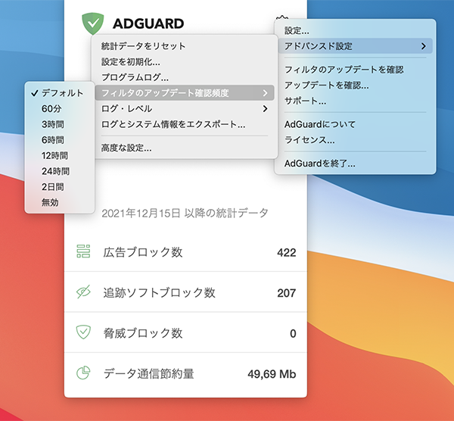The height and width of the screenshot is (421, 454).
Task: Click the 追跡ソフトブロック数 label
Action: click(159, 292)
